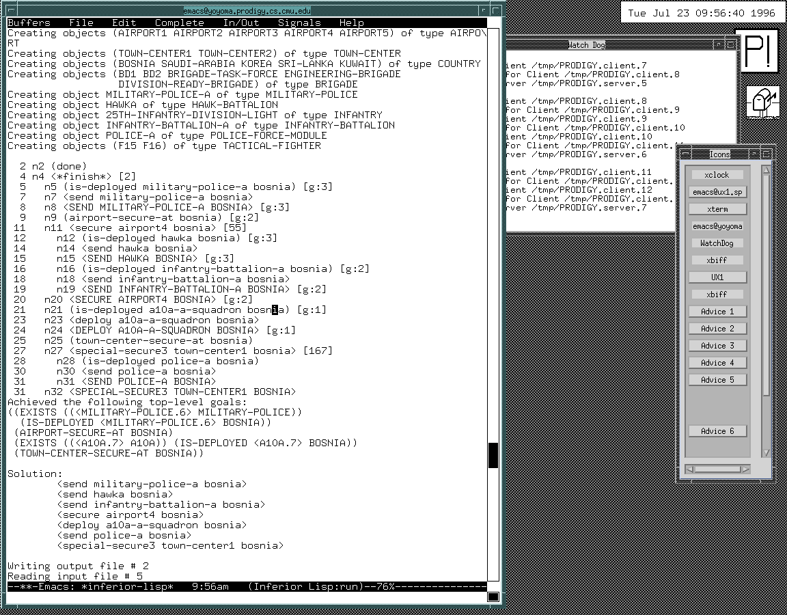Open the Buffers menu in Emacs
This screenshot has width=787, height=615.
29,23
